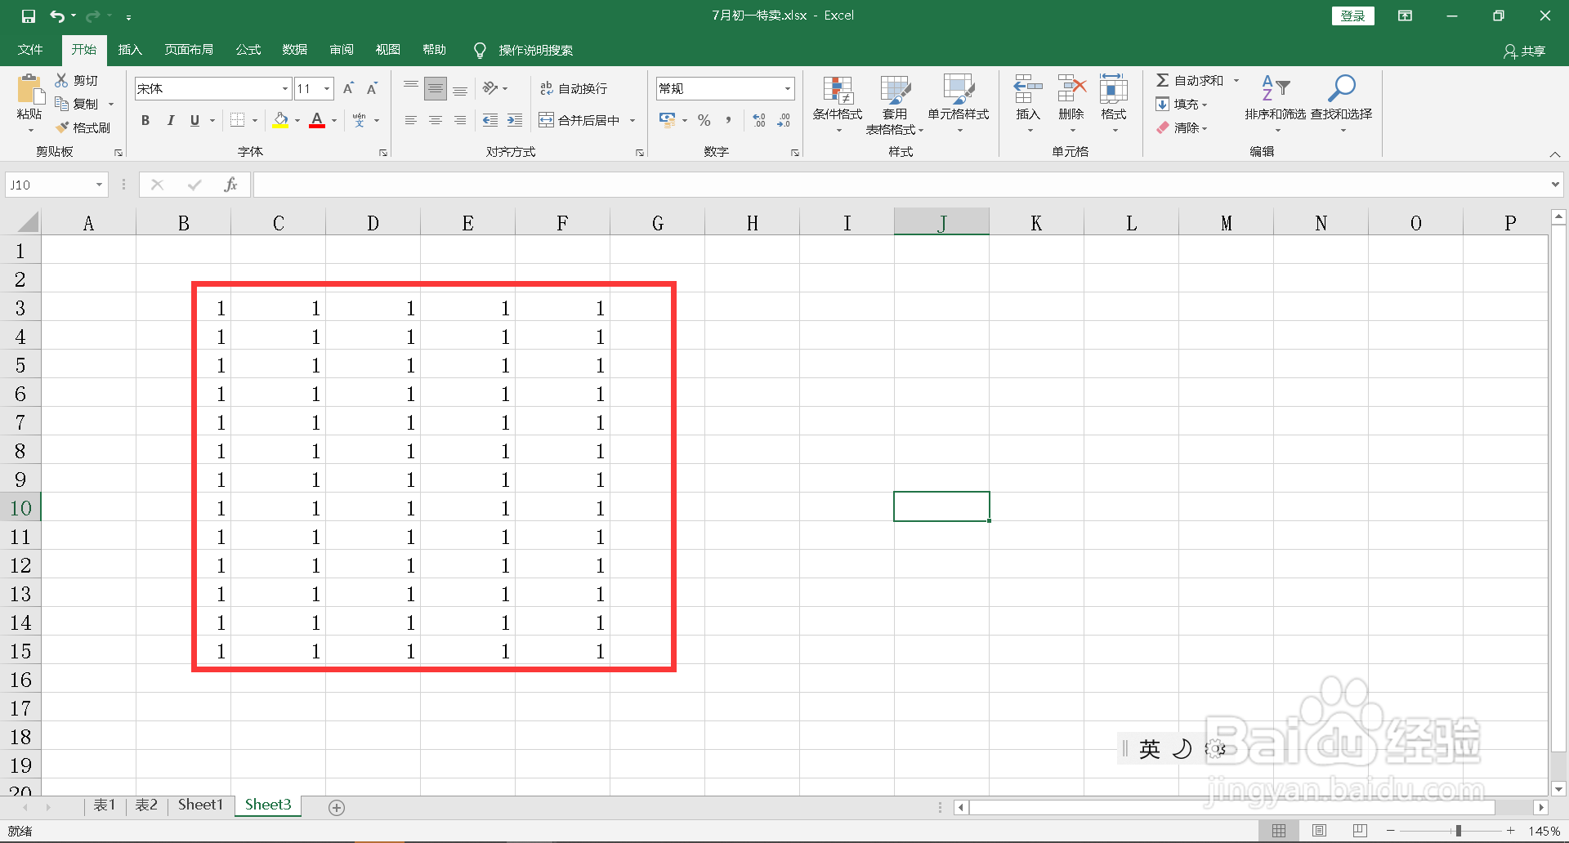Viewport: 1569px width, 843px height.
Task: Open the Name Box dropdown arrow
Action: pos(99,185)
